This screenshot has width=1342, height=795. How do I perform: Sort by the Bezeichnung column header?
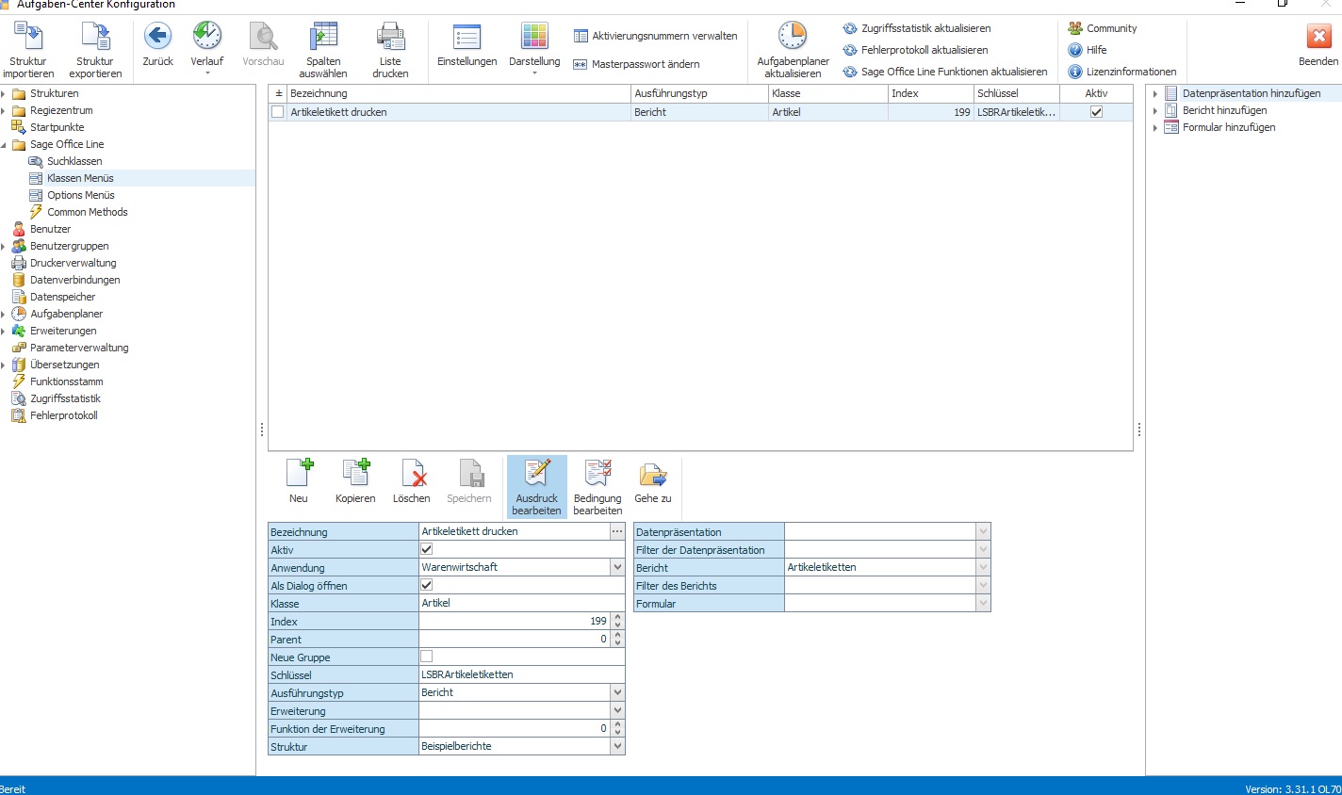click(x=459, y=93)
